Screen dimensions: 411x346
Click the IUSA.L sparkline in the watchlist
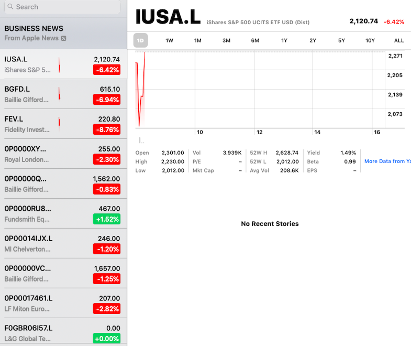pyautogui.click(x=59, y=65)
